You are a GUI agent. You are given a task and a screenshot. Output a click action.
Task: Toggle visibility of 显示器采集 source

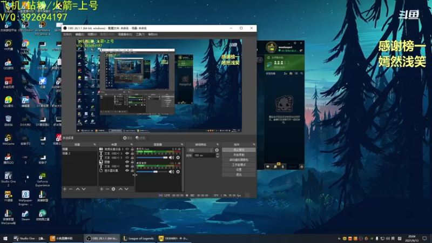127,171
